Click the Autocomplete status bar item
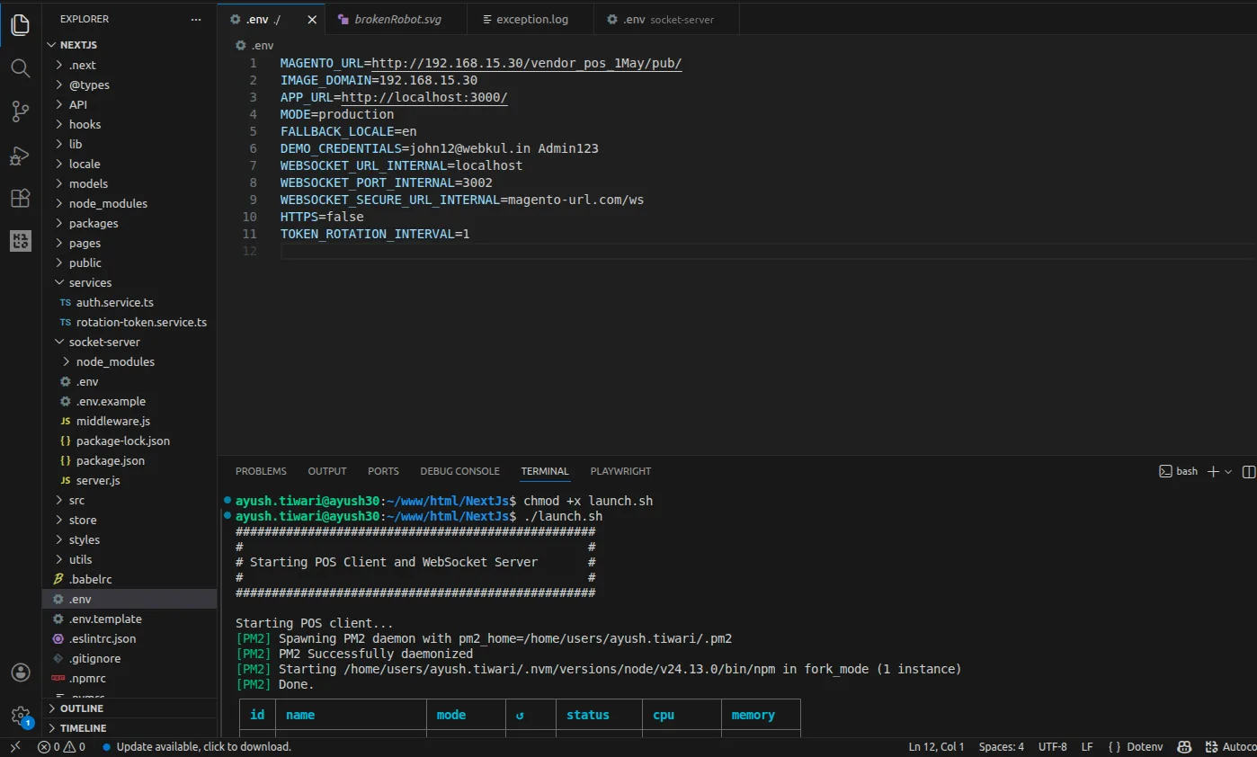The image size is (1257, 757). tap(1229, 746)
